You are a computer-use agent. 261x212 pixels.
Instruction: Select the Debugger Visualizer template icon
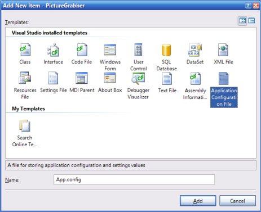pos(138,78)
